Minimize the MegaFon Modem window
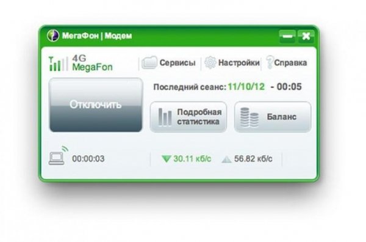The width and height of the screenshot is (366, 242). point(287,37)
